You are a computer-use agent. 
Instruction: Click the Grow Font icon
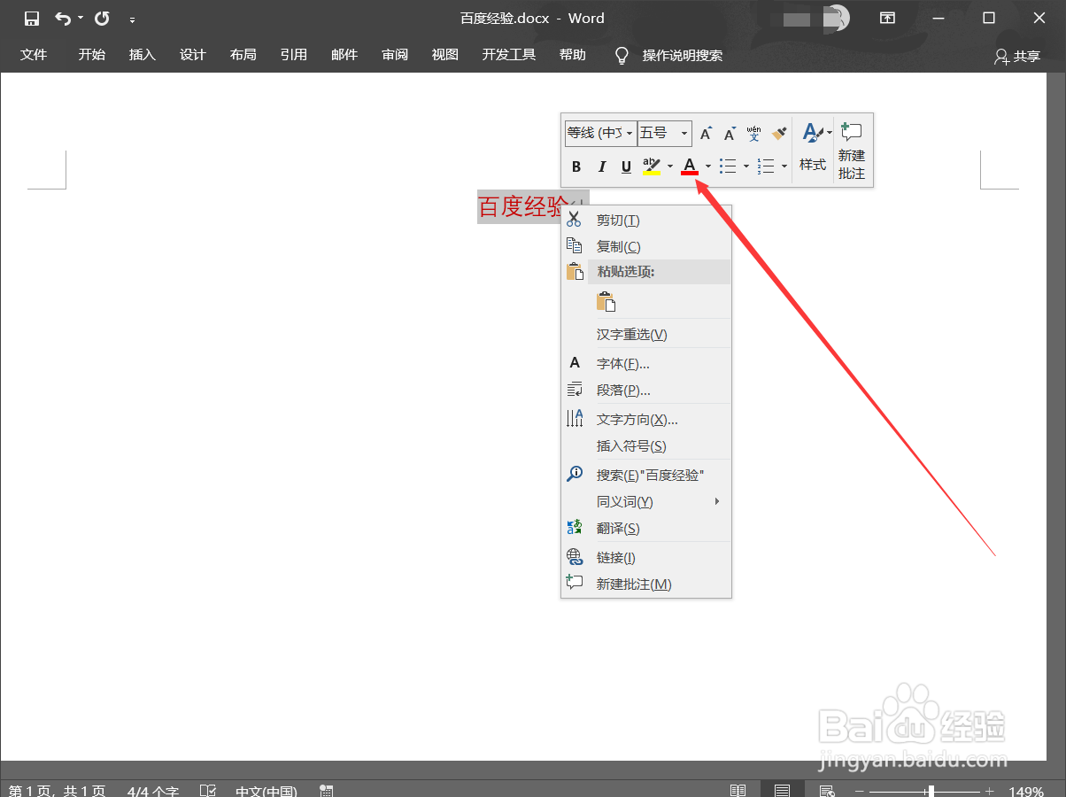(706, 134)
